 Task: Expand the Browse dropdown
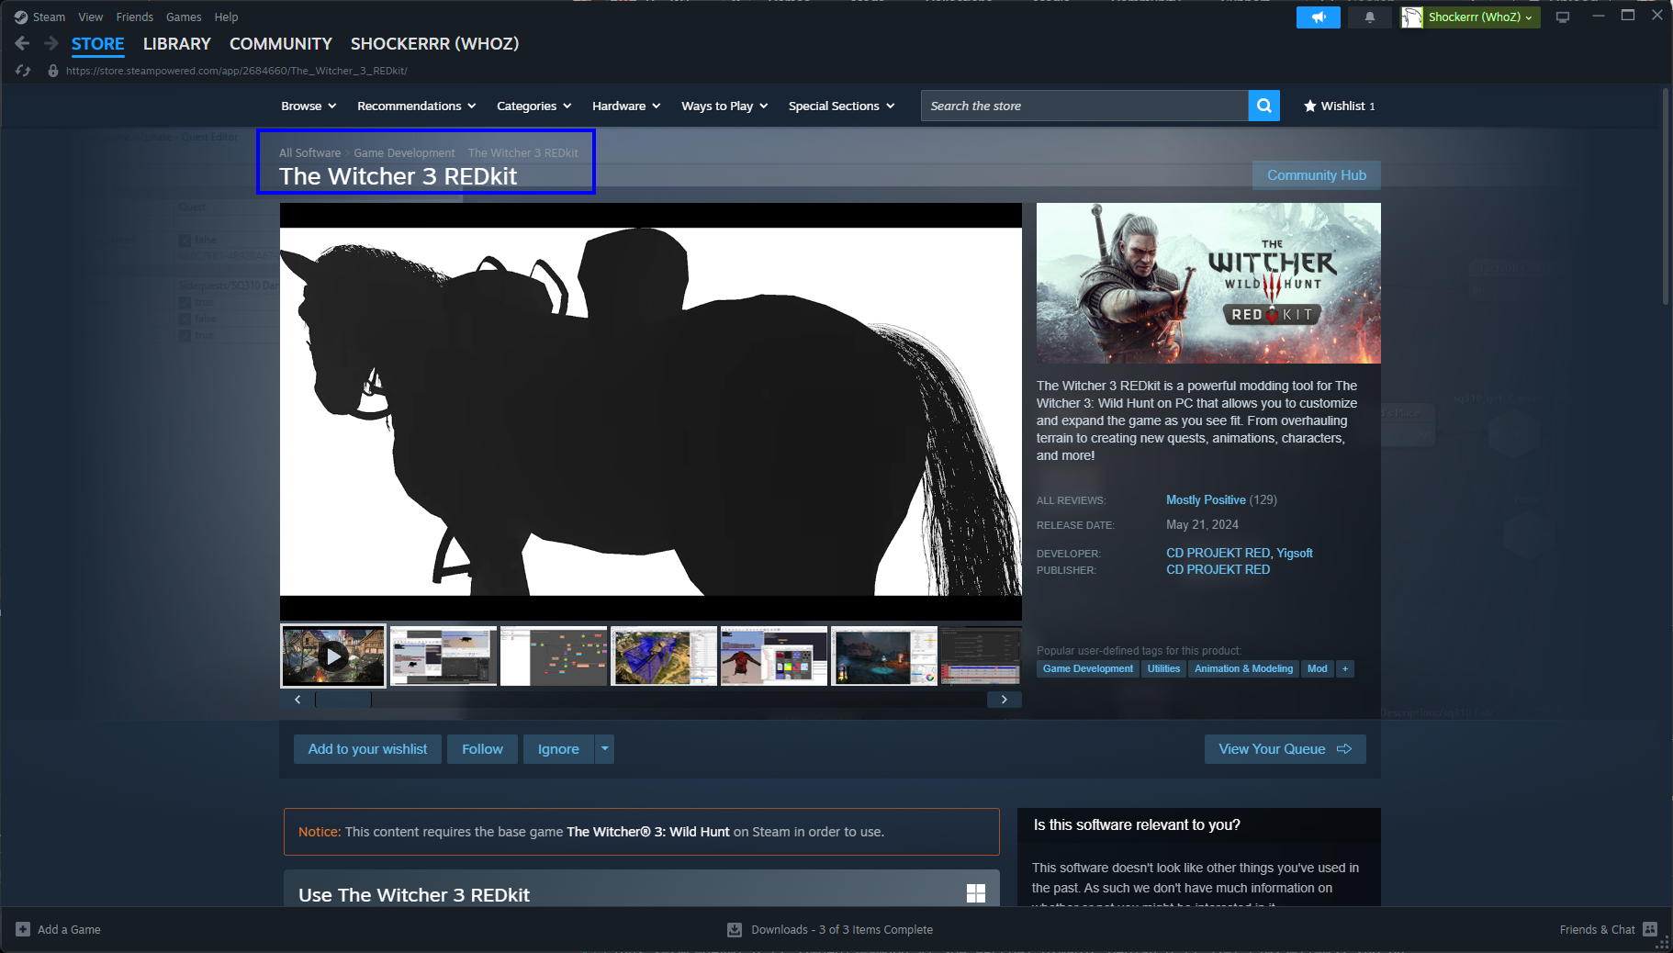[309, 106]
